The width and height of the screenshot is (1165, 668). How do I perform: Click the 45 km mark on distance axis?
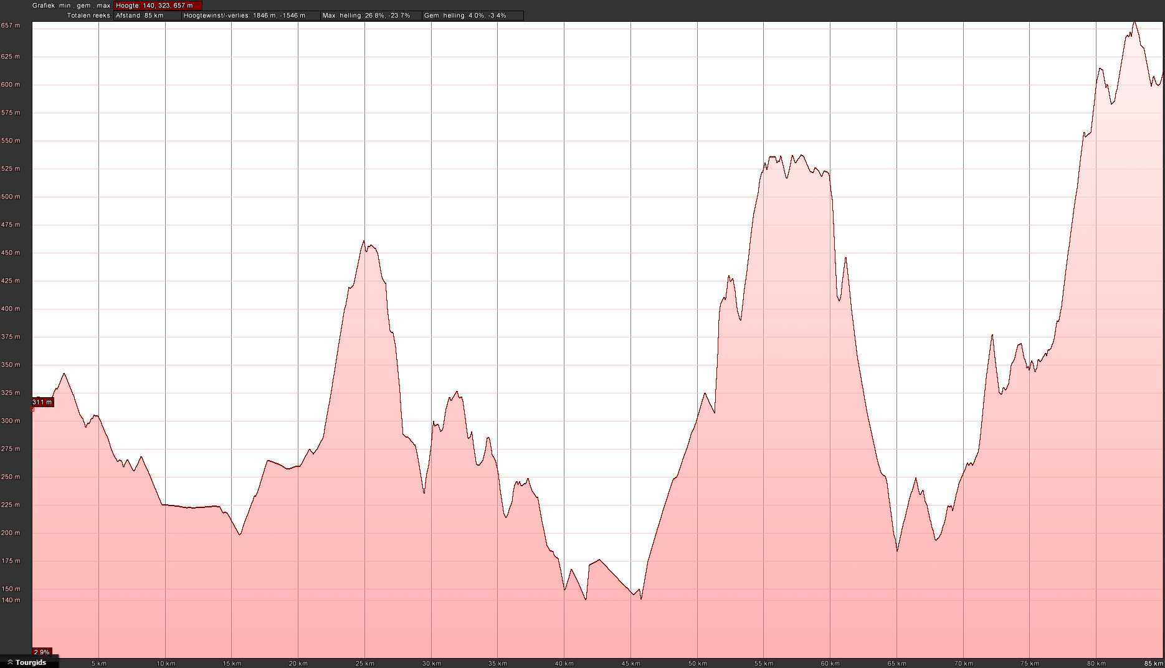click(631, 663)
